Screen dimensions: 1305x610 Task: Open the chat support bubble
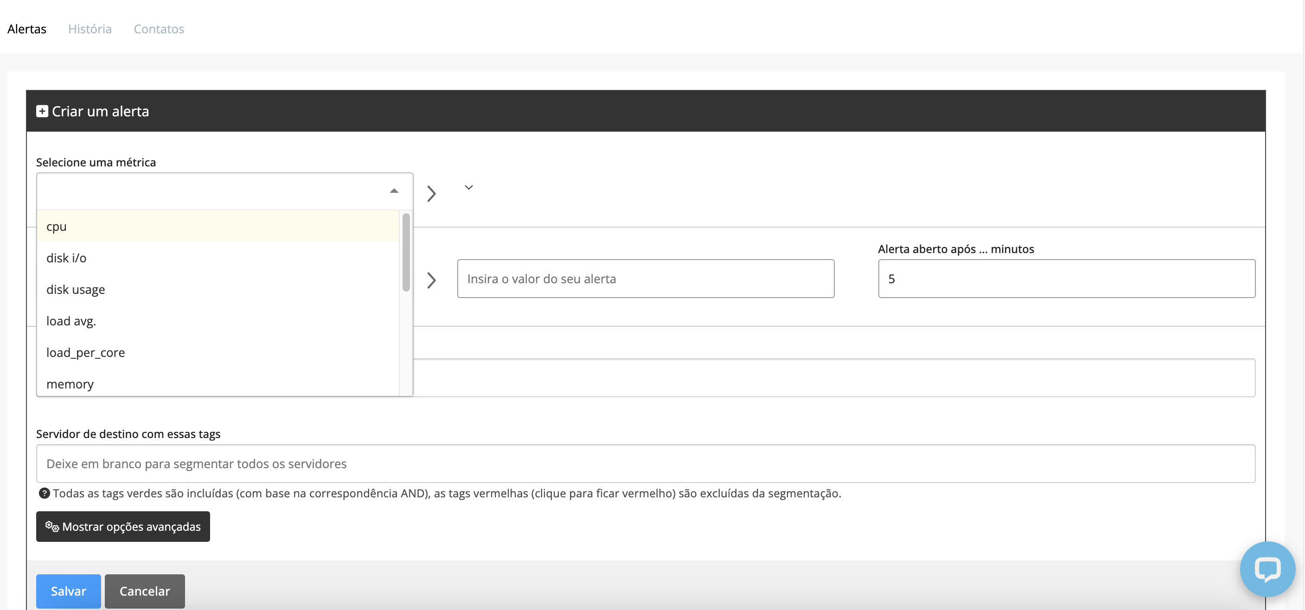[x=1267, y=569]
